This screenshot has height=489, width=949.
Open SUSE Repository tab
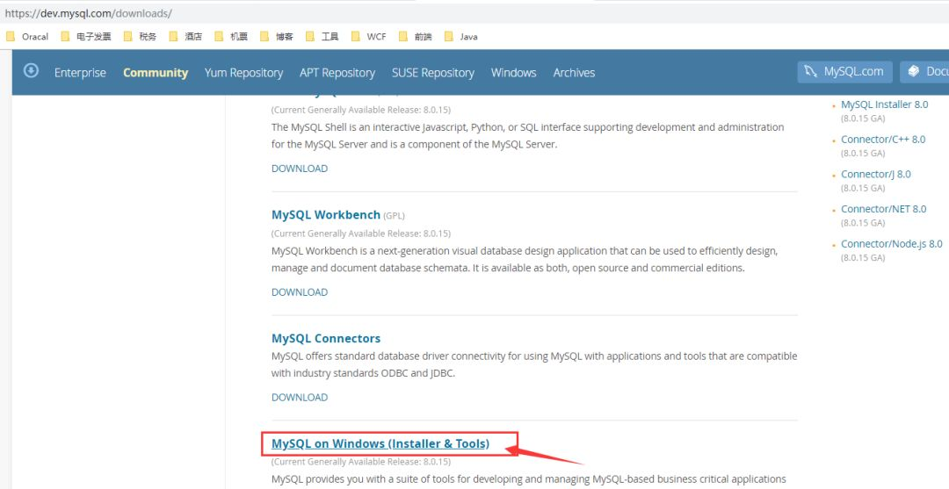click(432, 73)
